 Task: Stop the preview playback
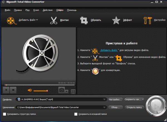tap(13, 90)
